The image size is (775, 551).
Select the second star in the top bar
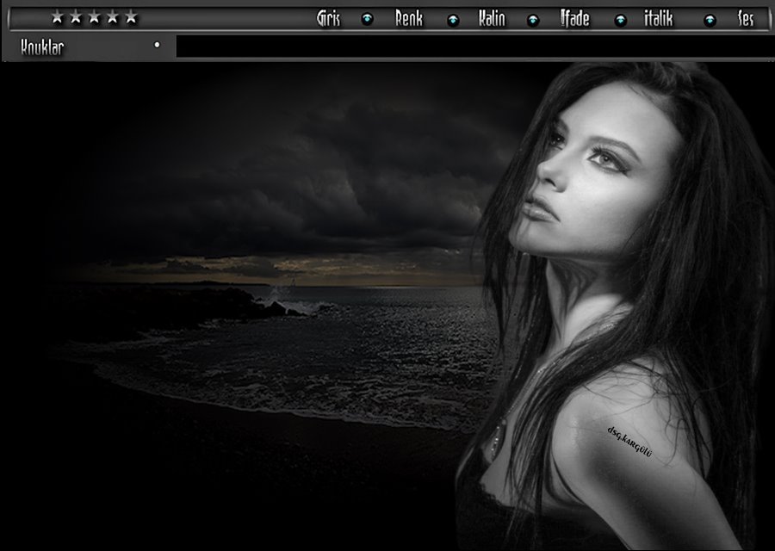76,17
